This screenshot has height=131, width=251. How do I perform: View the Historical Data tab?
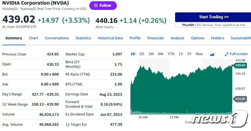pos(110,38)
